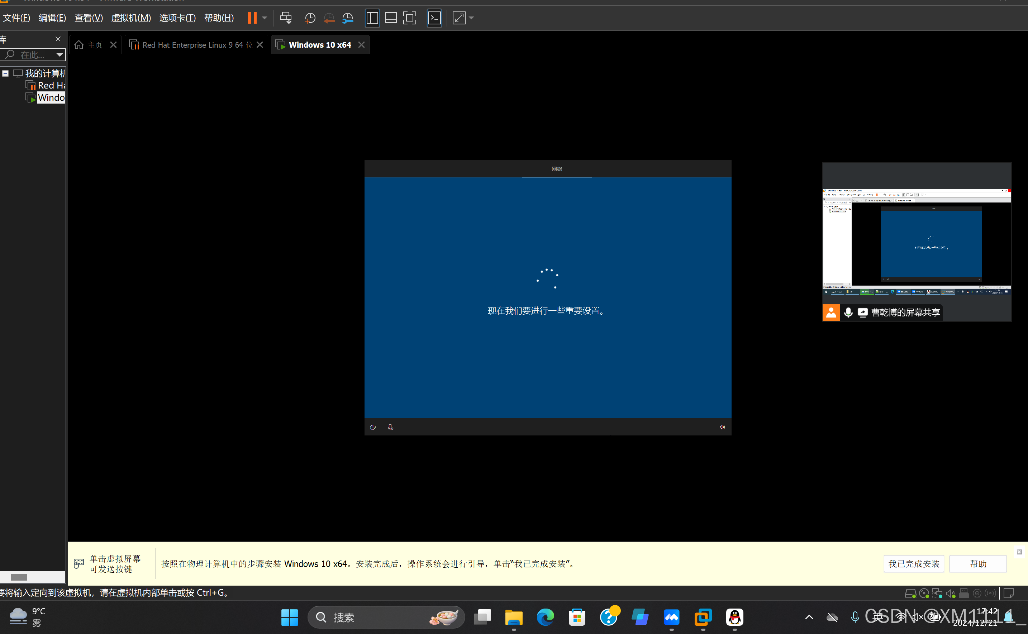The width and height of the screenshot is (1028, 634).
Task: Click the USB device status icon
Action: click(x=964, y=594)
